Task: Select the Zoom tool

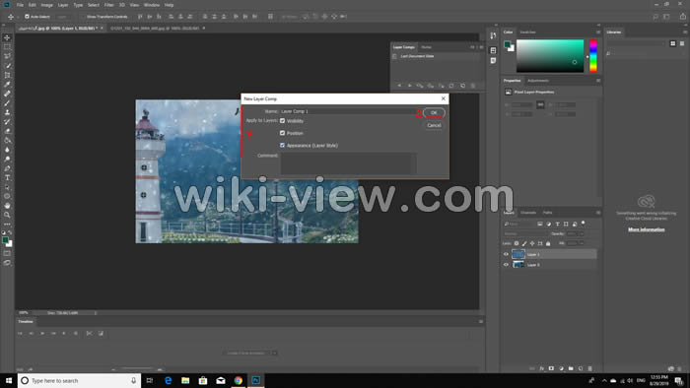Action: pos(7,215)
